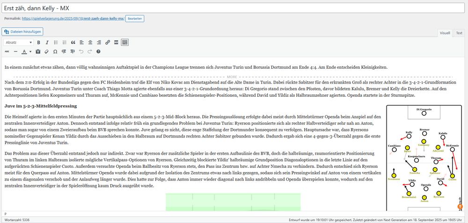Apply strikethrough formatting
The image size is (468, 223).
7,51
